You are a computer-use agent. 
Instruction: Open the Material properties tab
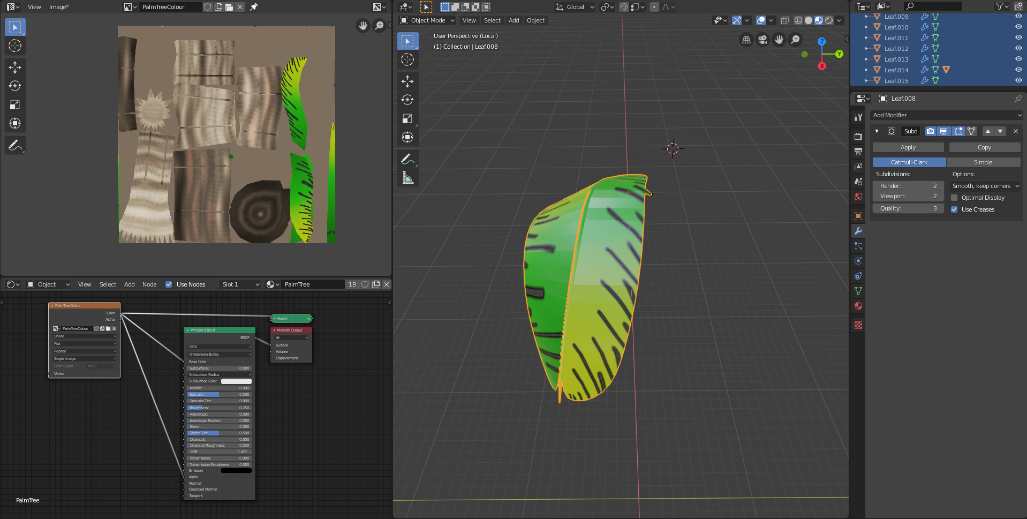tap(858, 306)
